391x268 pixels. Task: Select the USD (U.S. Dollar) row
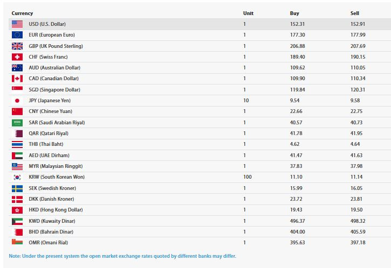[200, 24]
